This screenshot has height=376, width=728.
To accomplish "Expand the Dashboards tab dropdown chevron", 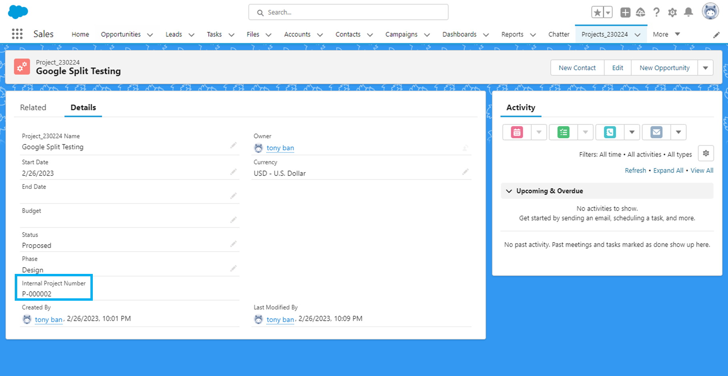I will tap(486, 35).
